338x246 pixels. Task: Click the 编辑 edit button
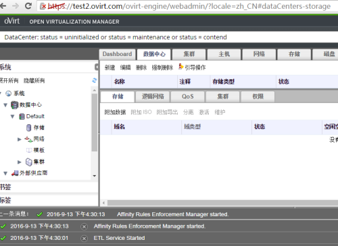point(125,68)
